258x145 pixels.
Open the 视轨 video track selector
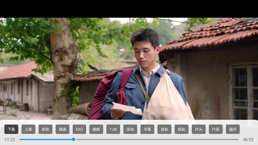(x=181, y=129)
